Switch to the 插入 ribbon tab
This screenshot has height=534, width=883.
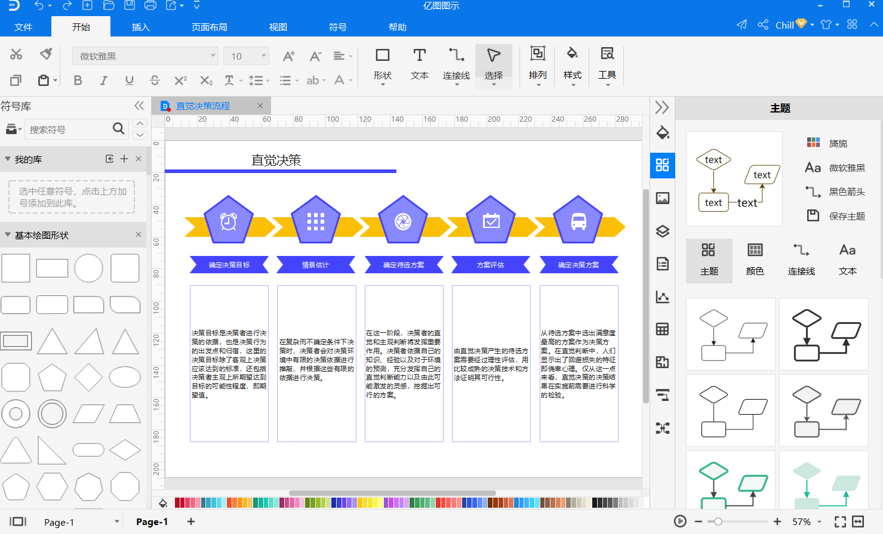140,27
